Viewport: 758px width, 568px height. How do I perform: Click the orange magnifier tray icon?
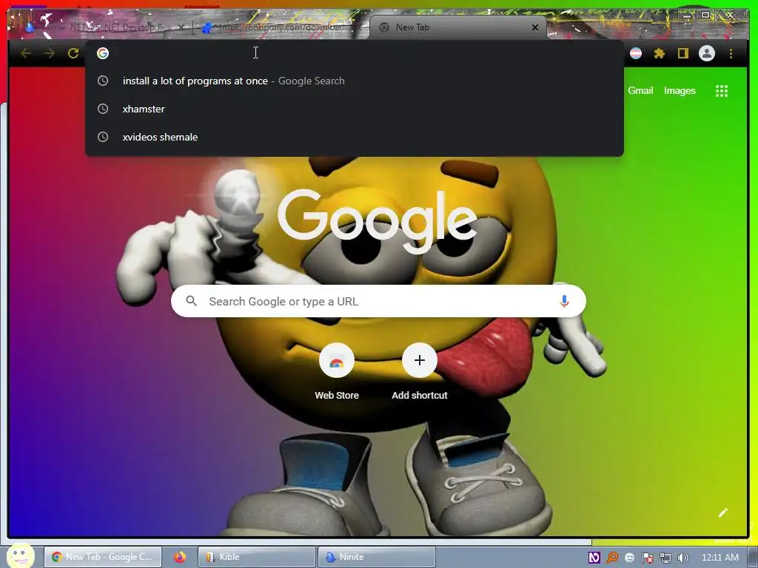pos(612,558)
